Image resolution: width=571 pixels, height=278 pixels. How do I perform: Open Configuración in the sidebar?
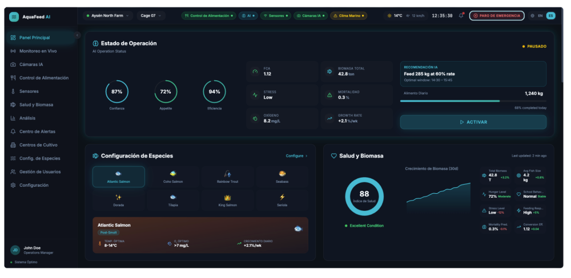coord(40,185)
